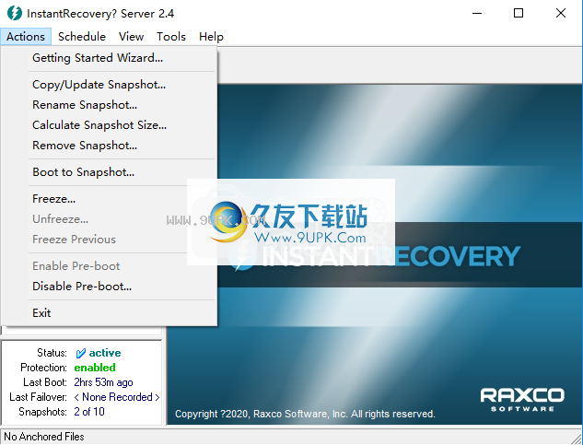
Task: Choose Remove Snapshot option
Action: (109, 146)
